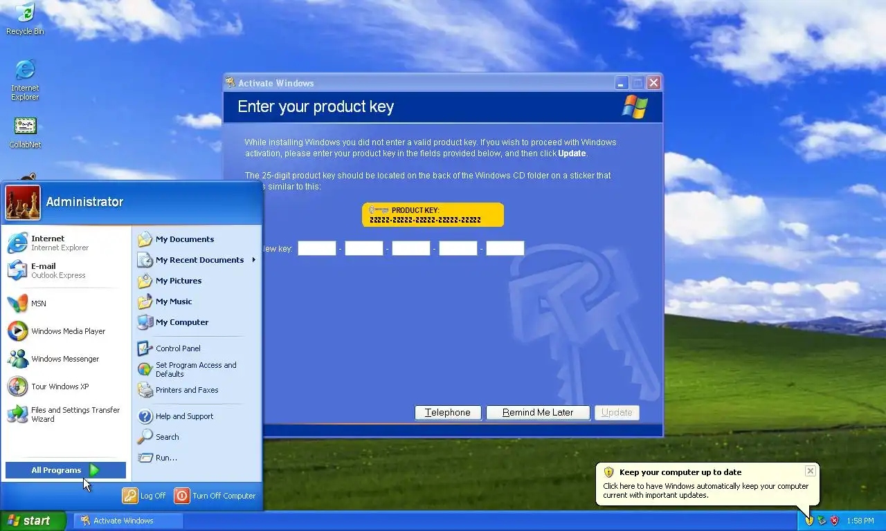Expand All Programs menu
The height and width of the screenshot is (531, 886).
66,470
